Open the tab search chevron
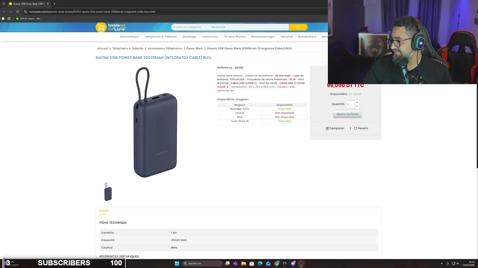 pyautogui.click(x=3, y=4)
